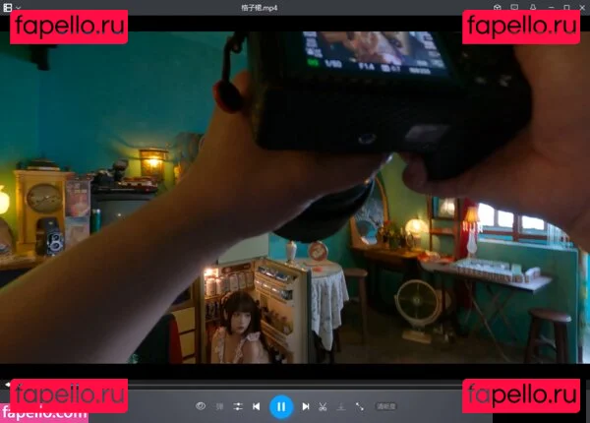Expand the dropdown arrow beside the app logo
590x423 pixels.
coord(19,7)
